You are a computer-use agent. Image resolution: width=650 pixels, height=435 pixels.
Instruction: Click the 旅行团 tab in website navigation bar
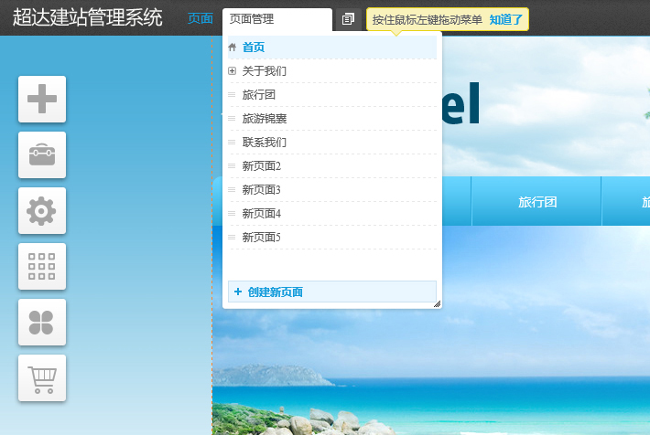point(536,202)
